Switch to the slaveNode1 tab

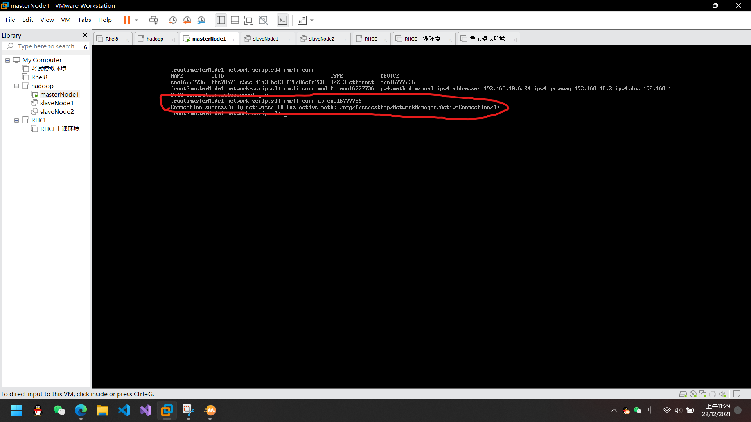(266, 38)
